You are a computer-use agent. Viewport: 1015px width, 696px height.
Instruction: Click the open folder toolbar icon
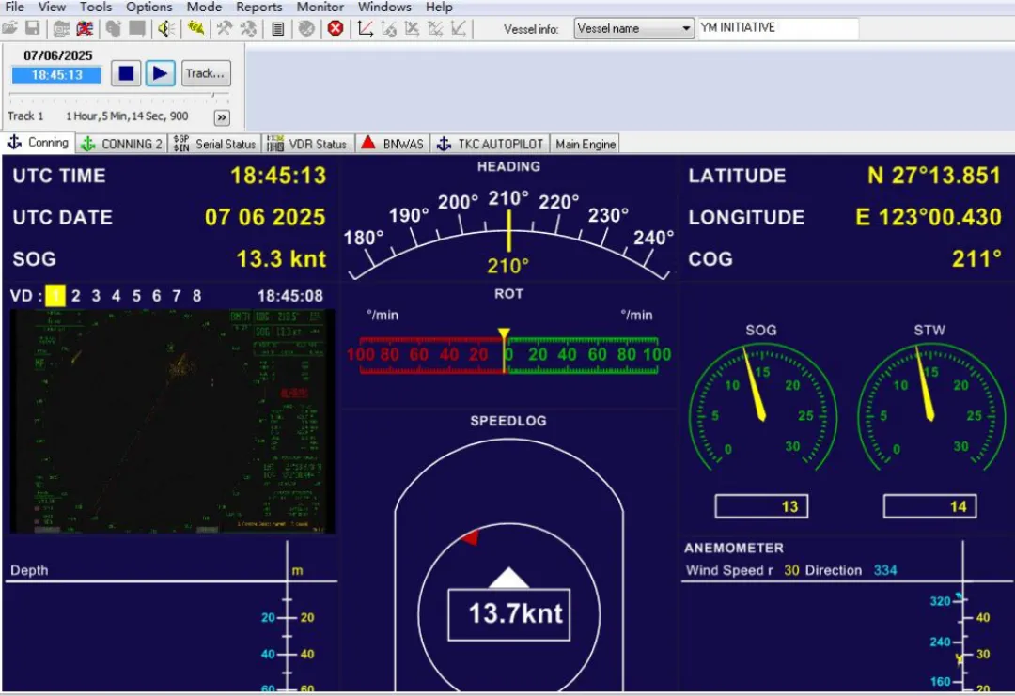tap(9, 28)
